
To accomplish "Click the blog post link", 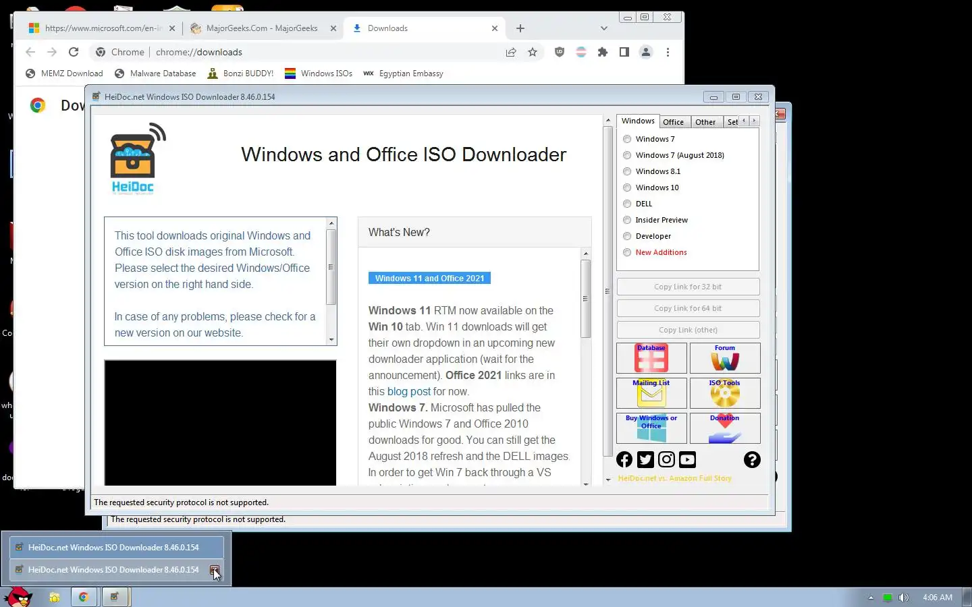I will pyautogui.click(x=408, y=391).
